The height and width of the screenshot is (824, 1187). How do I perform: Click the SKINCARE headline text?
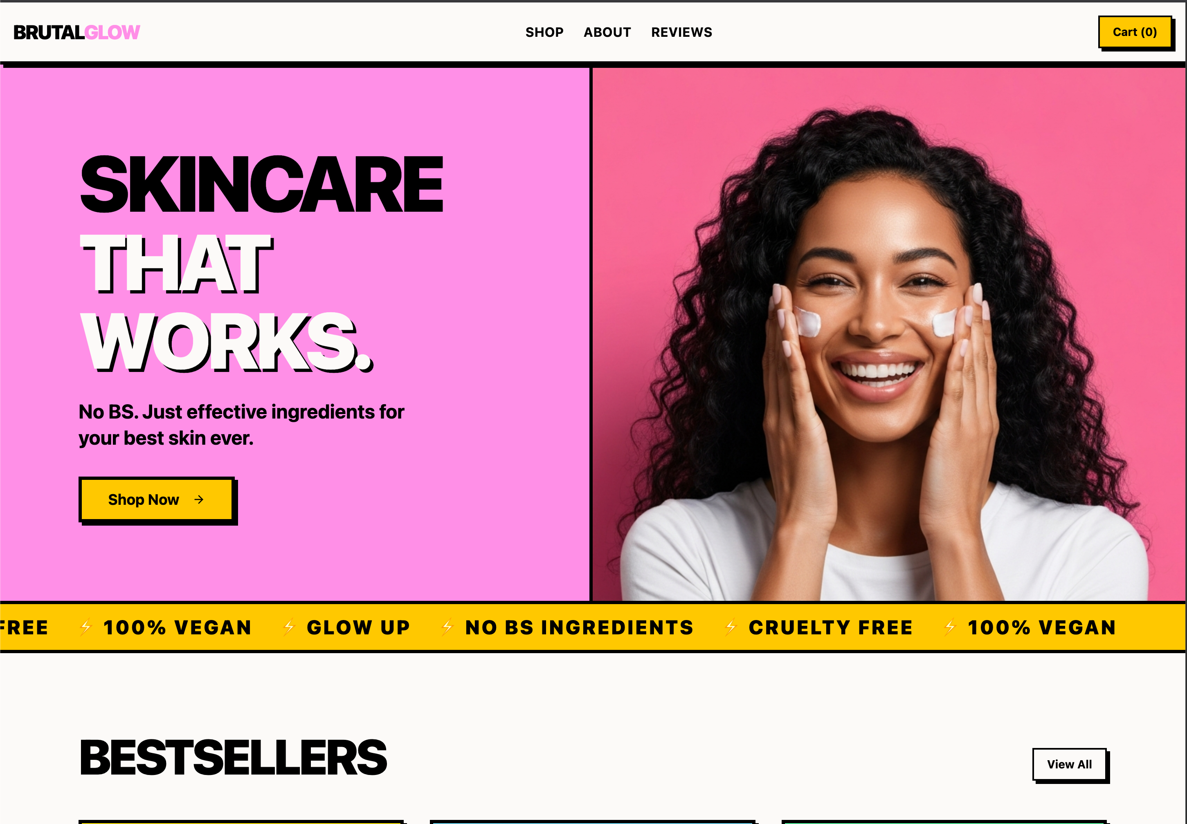click(261, 184)
